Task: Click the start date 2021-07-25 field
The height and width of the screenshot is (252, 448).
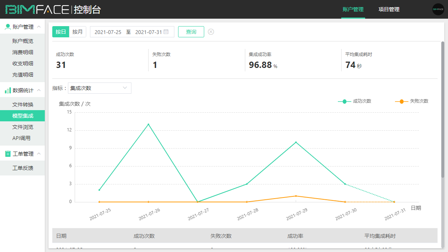Action: [108, 32]
